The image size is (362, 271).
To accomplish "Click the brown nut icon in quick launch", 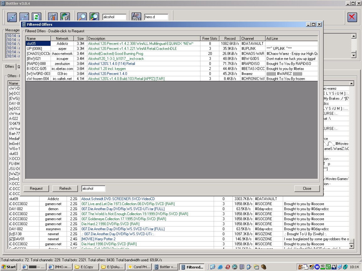I will click(264, 267).
